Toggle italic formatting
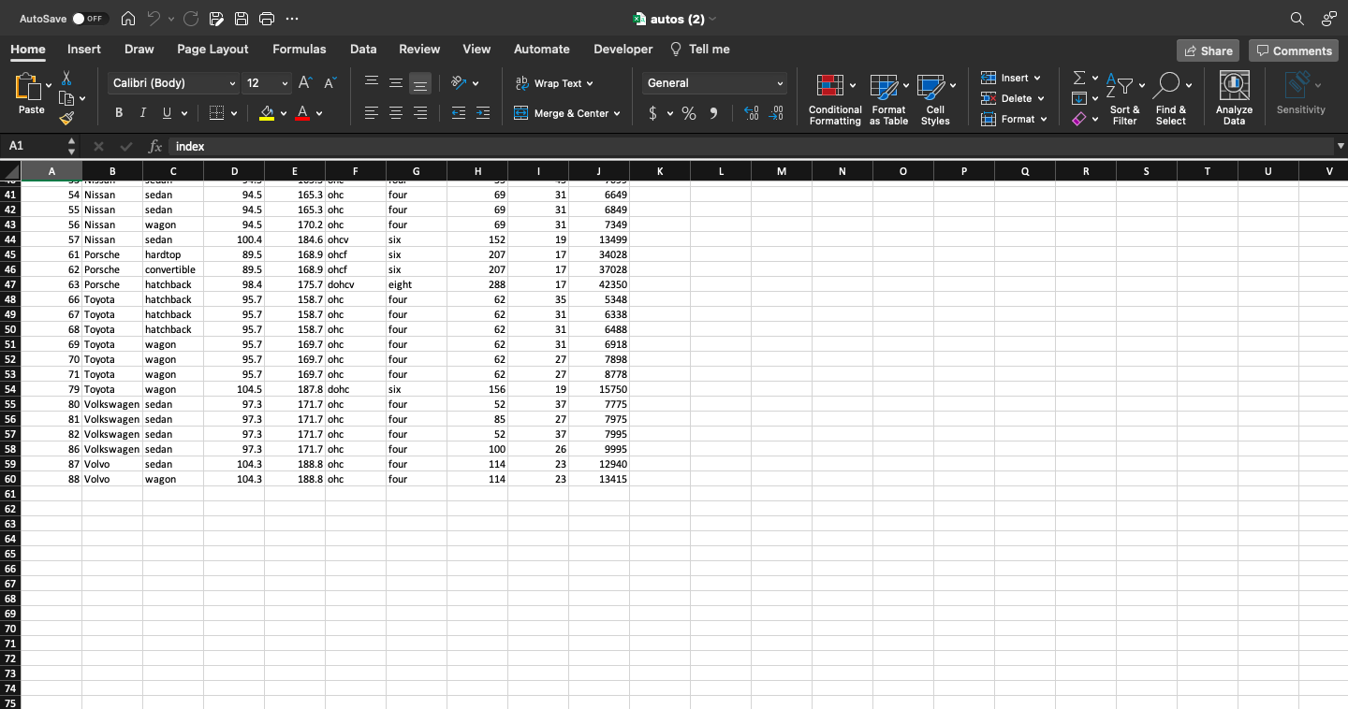Image resolution: width=1348 pixels, height=709 pixels. (141, 112)
